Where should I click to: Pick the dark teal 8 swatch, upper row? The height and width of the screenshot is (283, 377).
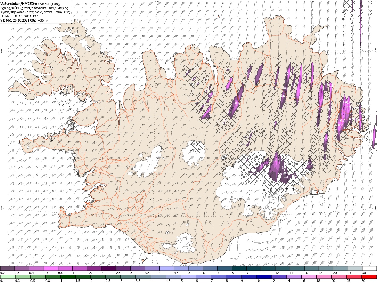239,269
